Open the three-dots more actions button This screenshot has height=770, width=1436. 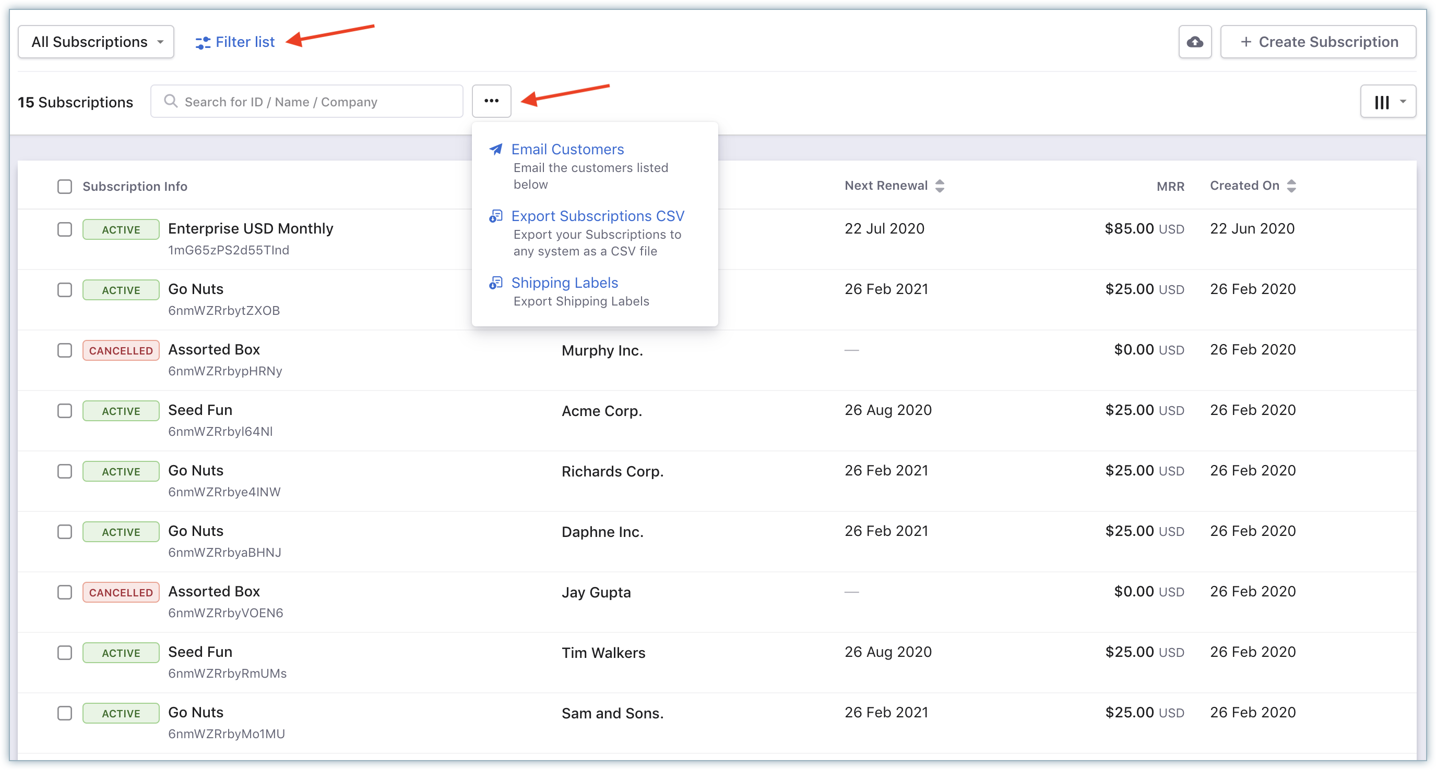(491, 101)
